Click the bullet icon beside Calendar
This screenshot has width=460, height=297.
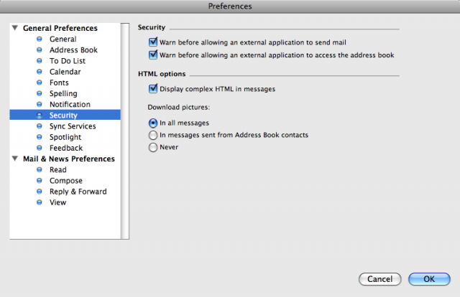pos(40,72)
